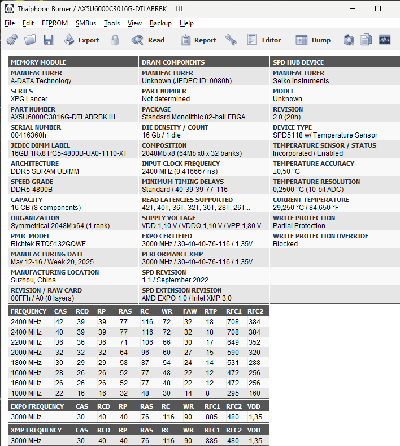Open the Tools menu

[x=112, y=23]
